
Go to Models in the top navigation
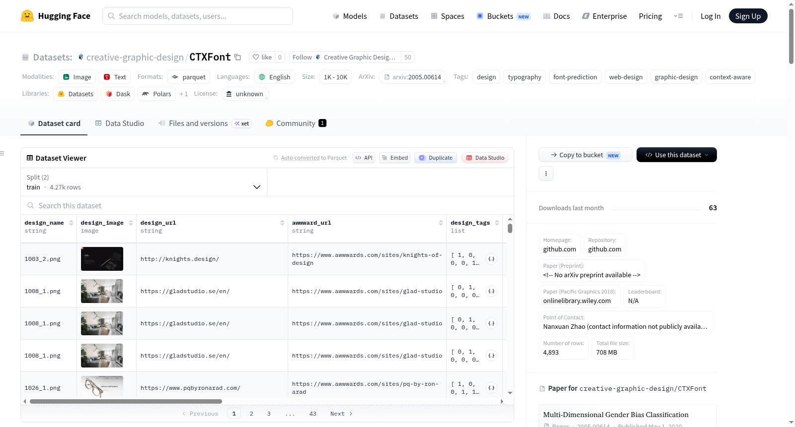coord(350,16)
